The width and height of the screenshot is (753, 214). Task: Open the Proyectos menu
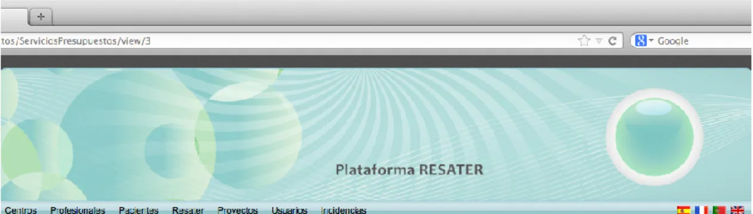click(237, 210)
